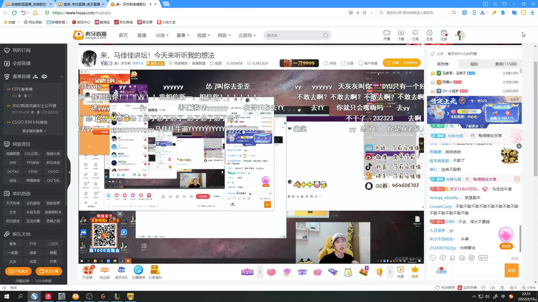This screenshot has width=538, height=302.
Task: Open the 更多精彩赛事 link
Action: 34,131
